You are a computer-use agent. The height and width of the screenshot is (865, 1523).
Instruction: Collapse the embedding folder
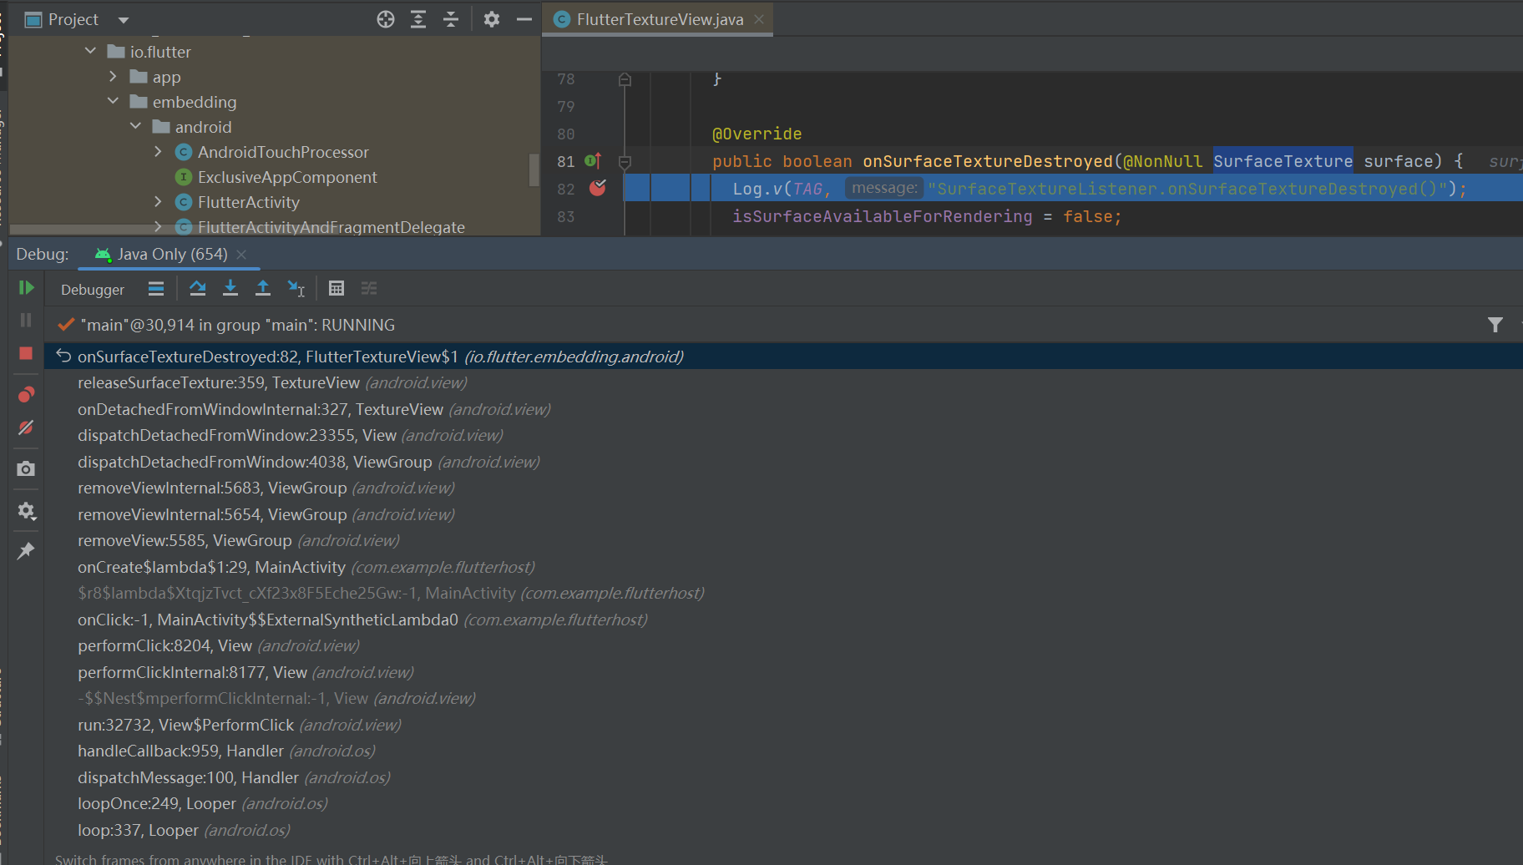113,101
